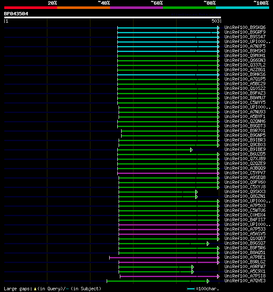
Task: Select the UniRef100_B9FAZ3 label
Action: [245, 93]
